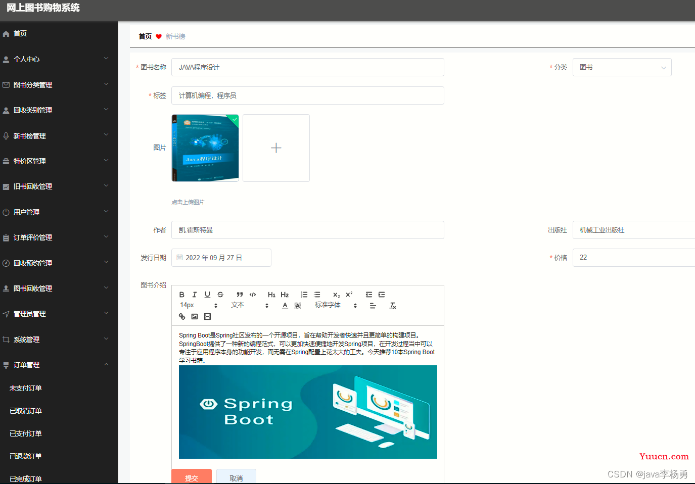The image size is (695, 484).
Task: Apply Heading 1 style
Action: tap(271, 295)
